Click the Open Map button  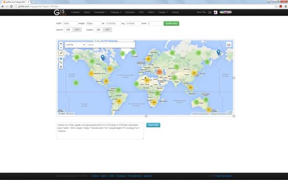[153, 125]
